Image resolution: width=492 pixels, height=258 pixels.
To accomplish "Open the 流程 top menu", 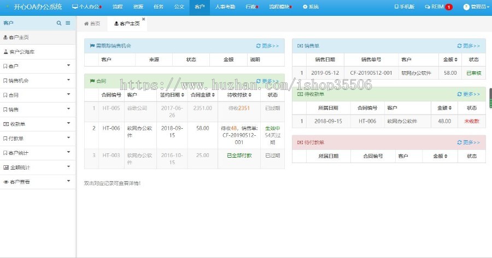I will (118, 7).
